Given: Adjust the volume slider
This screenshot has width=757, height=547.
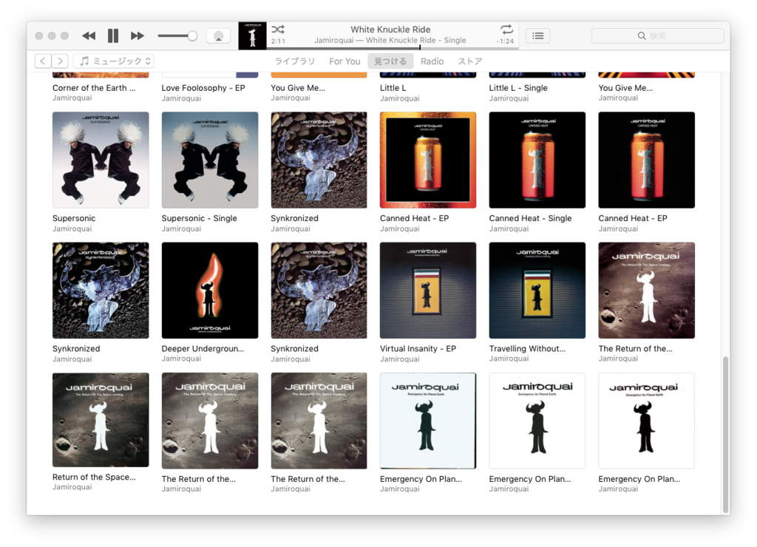Looking at the screenshot, I should [177, 35].
